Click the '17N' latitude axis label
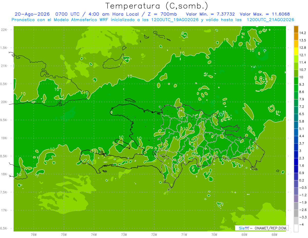The image size is (308, 238). [x=4, y=210]
